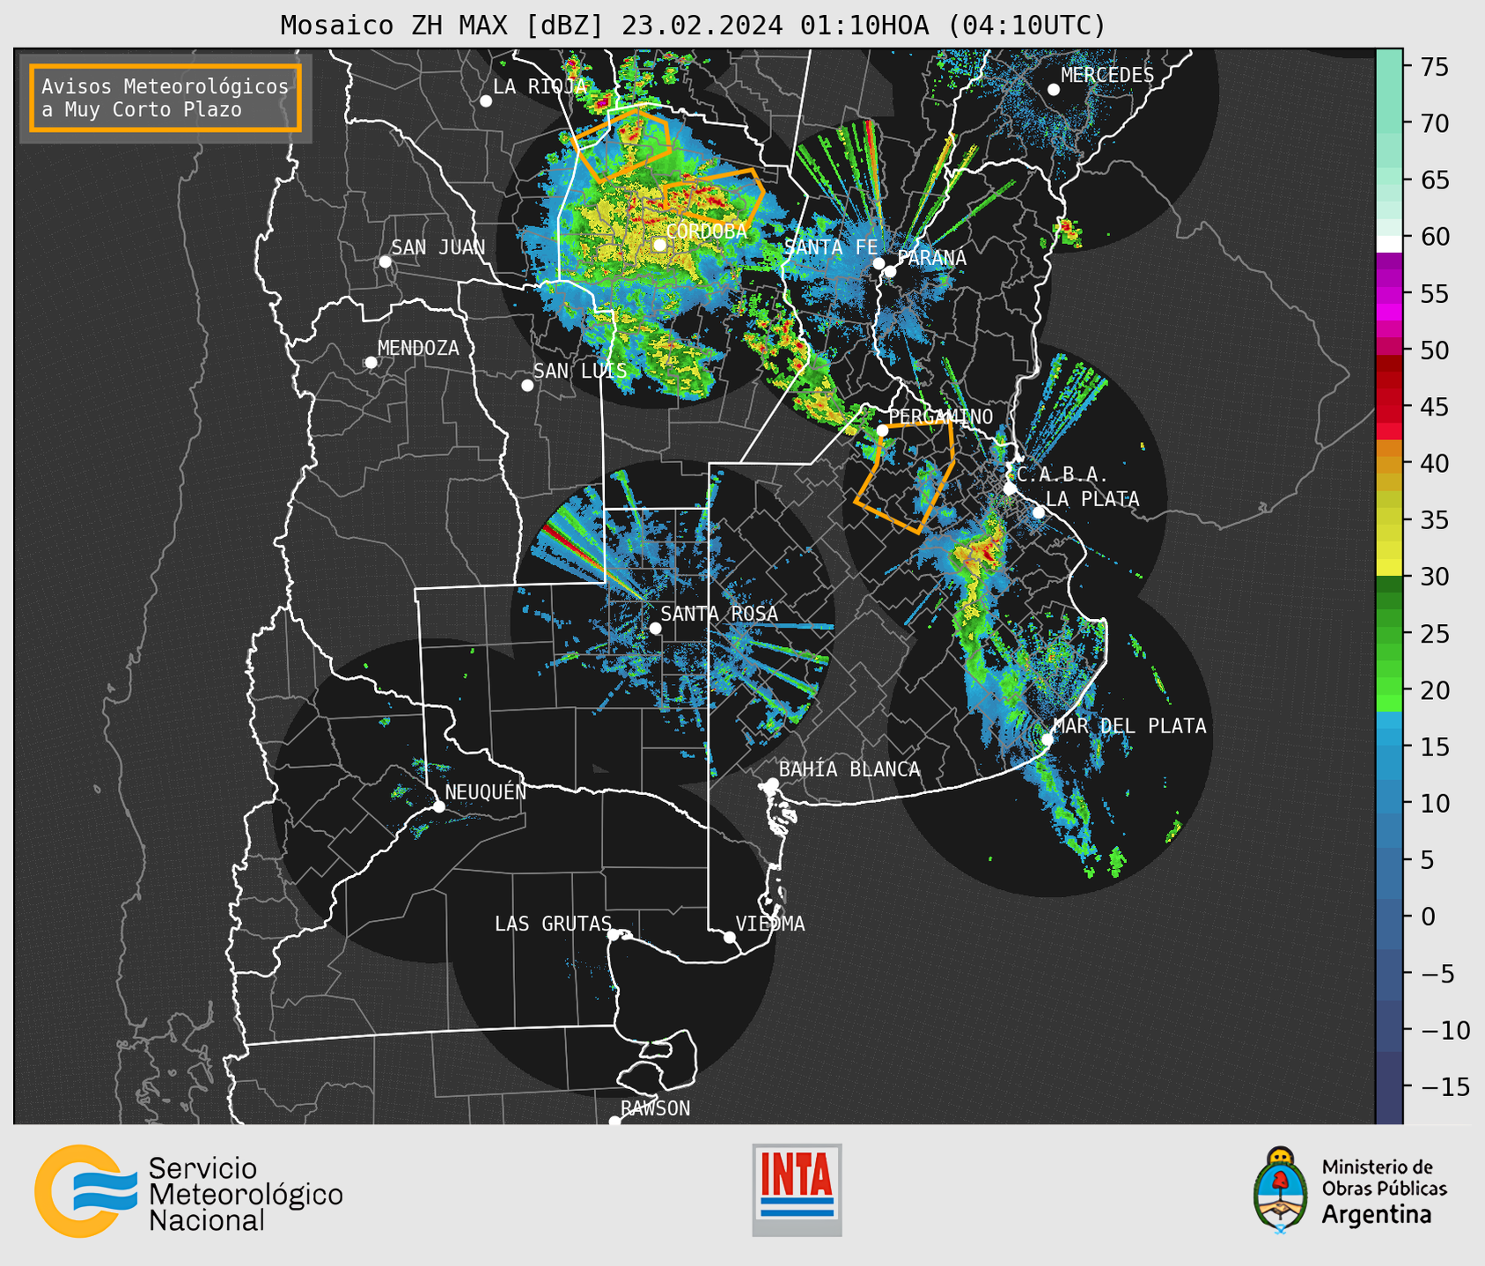
Task: Click the color scale label '70'
Action: click(1435, 123)
